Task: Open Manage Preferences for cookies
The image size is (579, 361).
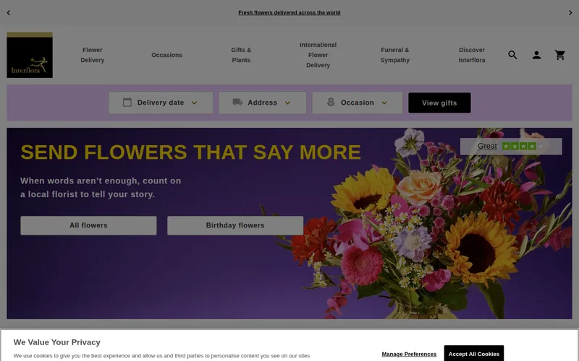Action: coord(409,354)
